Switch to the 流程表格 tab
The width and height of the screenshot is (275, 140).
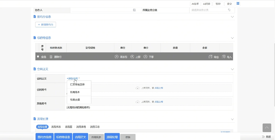[81, 127]
